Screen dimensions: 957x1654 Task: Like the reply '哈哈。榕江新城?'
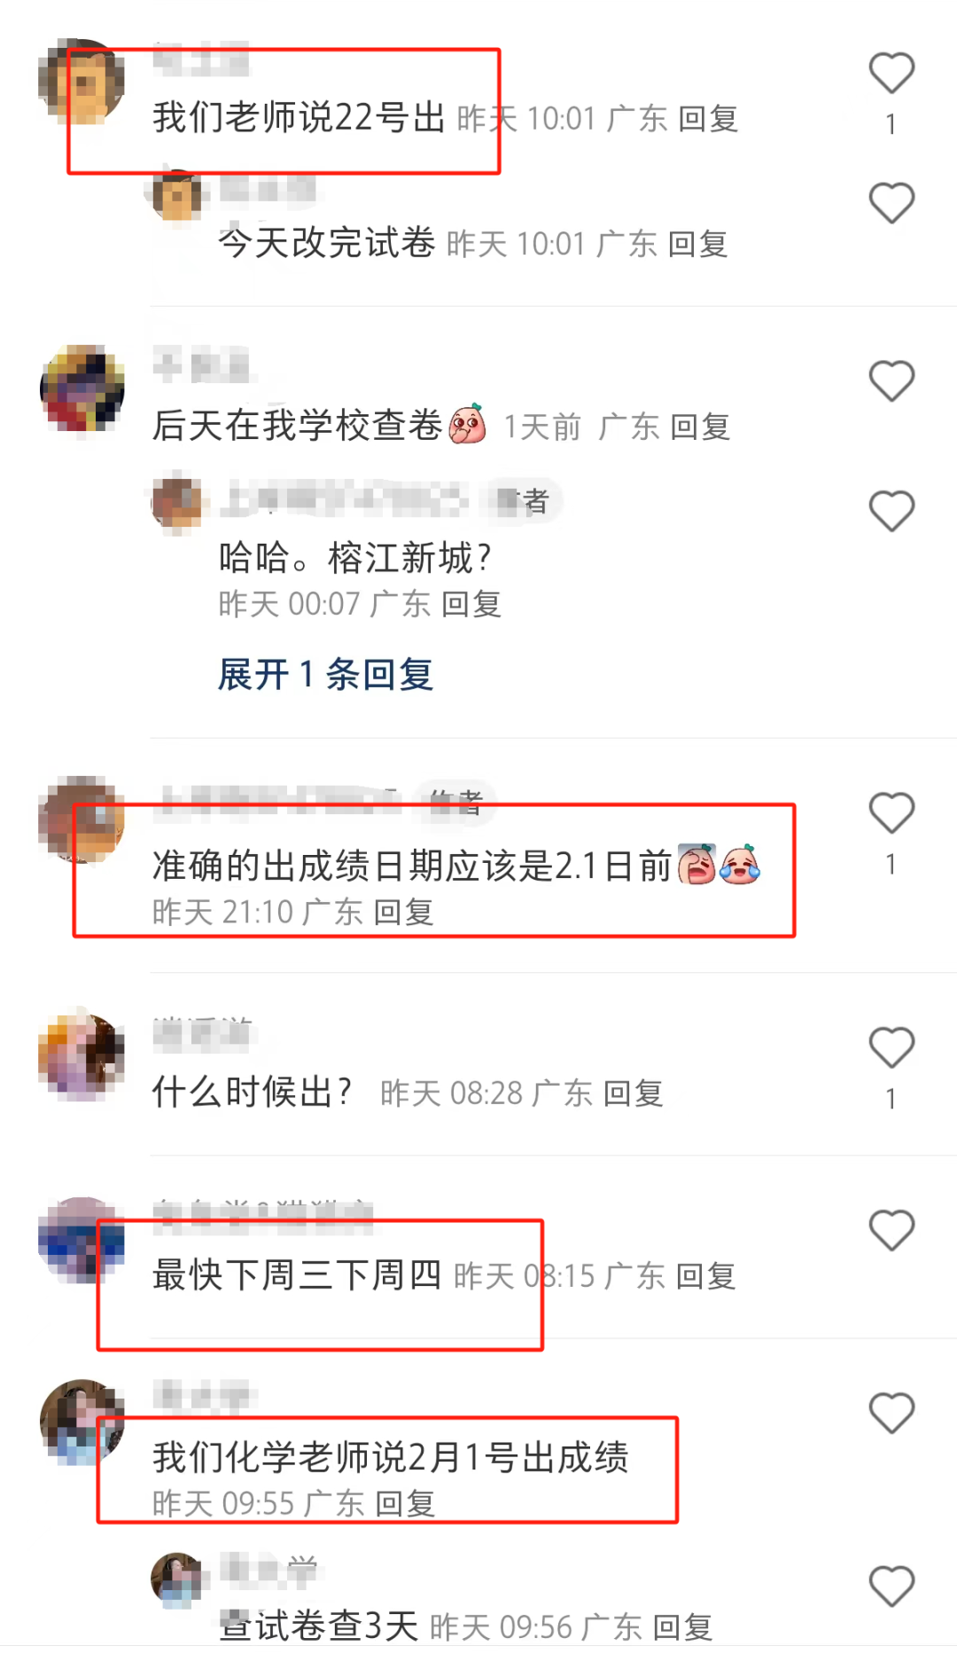pos(891,511)
